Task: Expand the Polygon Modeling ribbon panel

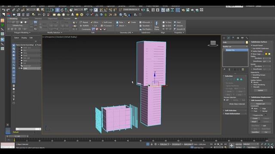Action: 22,33
